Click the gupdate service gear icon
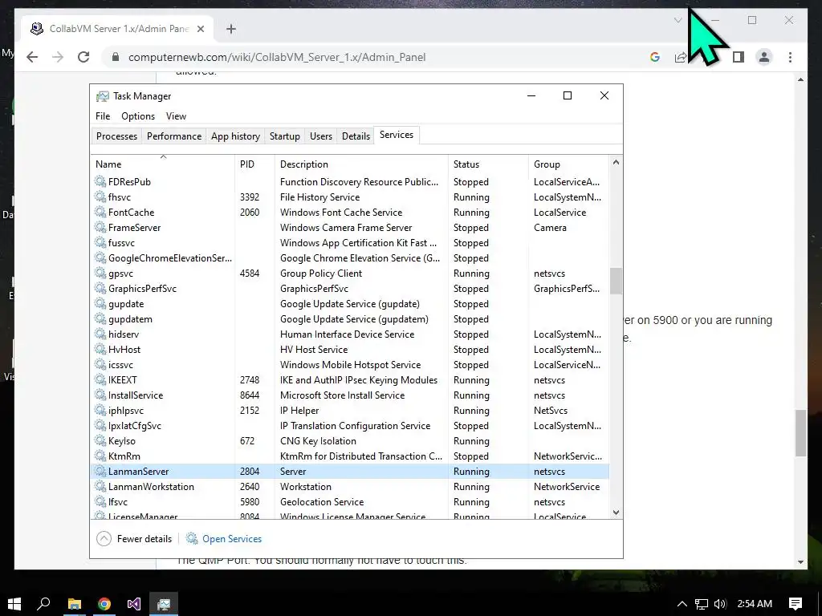The width and height of the screenshot is (822, 616). (100, 303)
